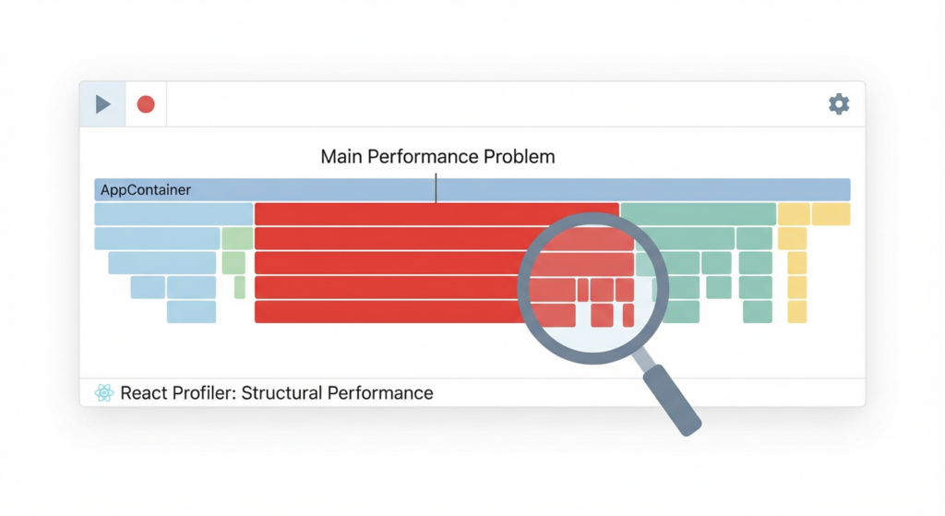Select the light blue block below AppContainer
Image resolution: width=945 pixels, height=516 pixels.
173,214
